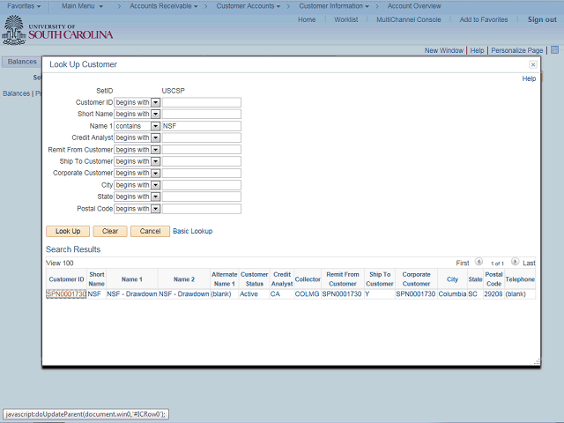Go to previous results page arrow

pos(479,262)
